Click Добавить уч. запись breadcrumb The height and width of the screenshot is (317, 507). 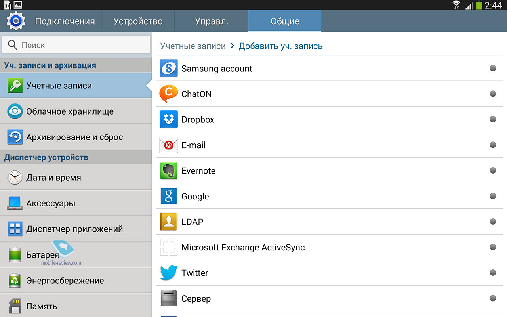coord(280,46)
